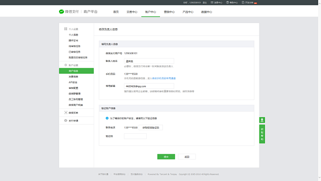
Task: Click merchant number 1296508101 in form
Action: click(131, 53)
